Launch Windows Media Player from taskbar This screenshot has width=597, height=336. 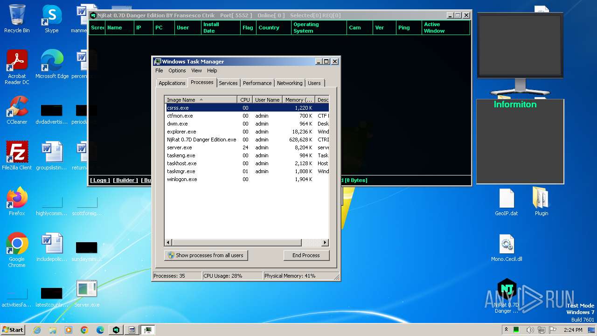pos(69,330)
